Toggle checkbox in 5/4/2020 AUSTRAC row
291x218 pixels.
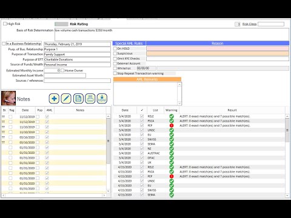[142, 153]
